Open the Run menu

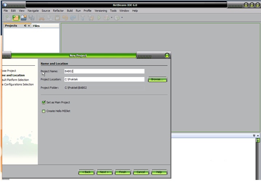pos(78,11)
